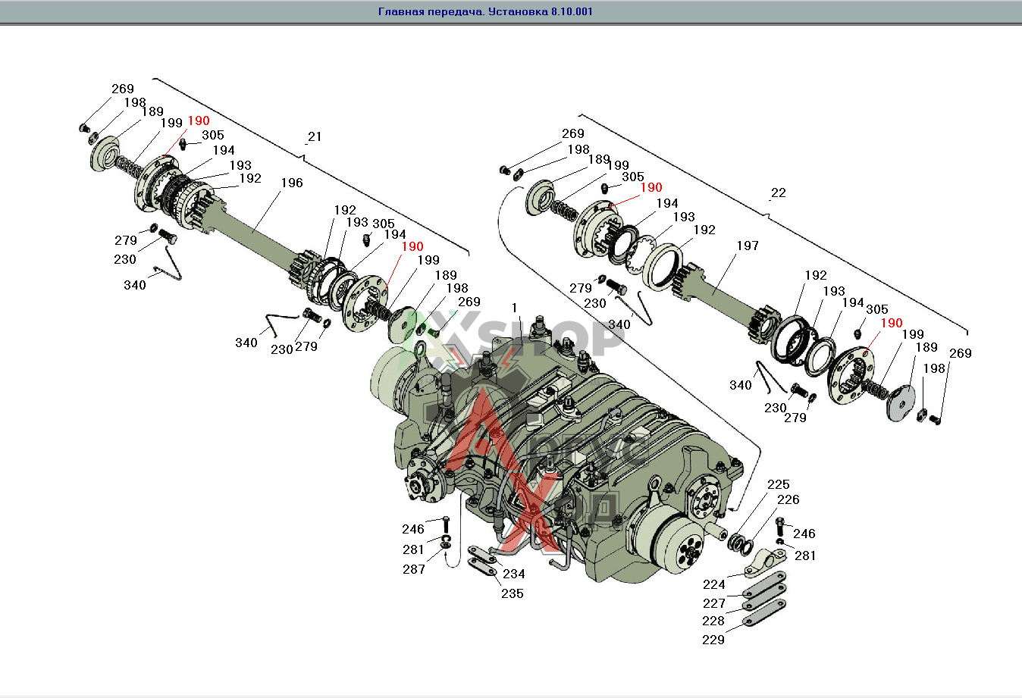The width and height of the screenshot is (1022, 698).
Task: Click part number 235 label
Action: click(512, 593)
